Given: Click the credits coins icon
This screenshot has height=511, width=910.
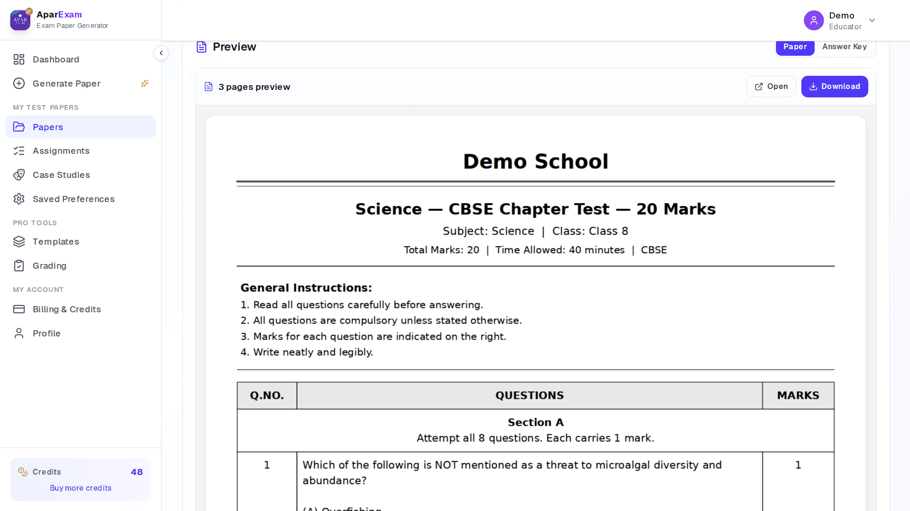Looking at the screenshot, I should click(x=22, y=472).
